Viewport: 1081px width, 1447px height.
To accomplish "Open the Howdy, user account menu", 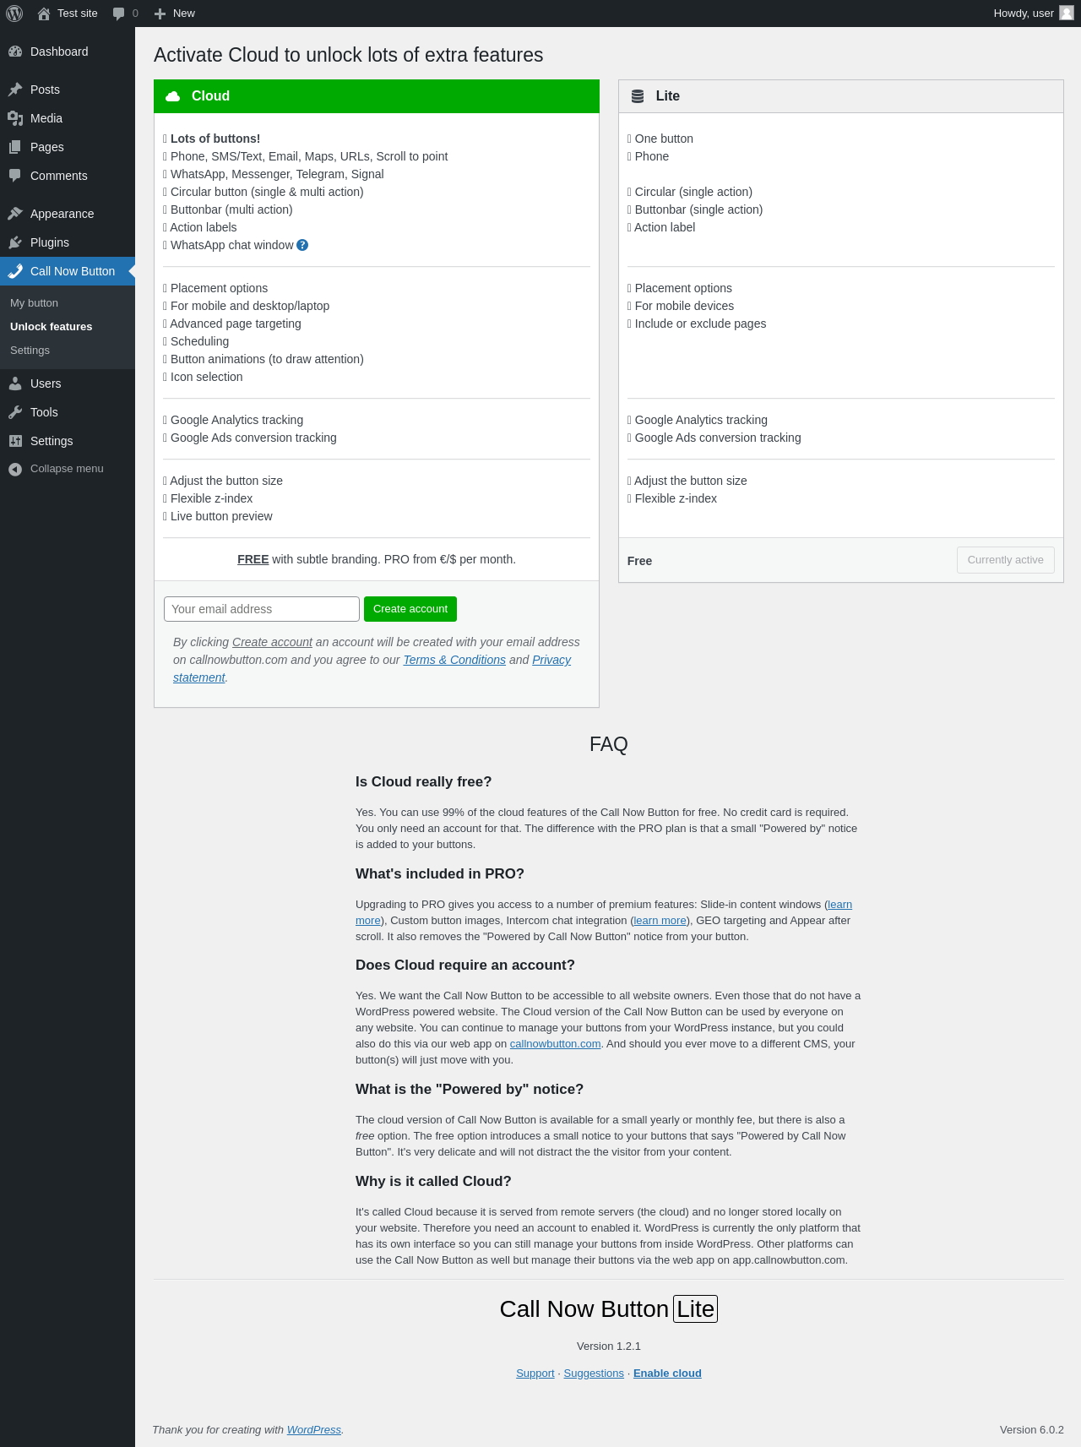I will (1024, 14).
